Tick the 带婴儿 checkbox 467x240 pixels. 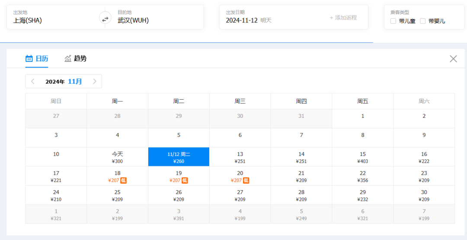point(422,21)
